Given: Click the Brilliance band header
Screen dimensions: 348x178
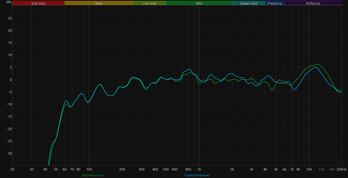Looking at the screenshot, I should [313, 3].
